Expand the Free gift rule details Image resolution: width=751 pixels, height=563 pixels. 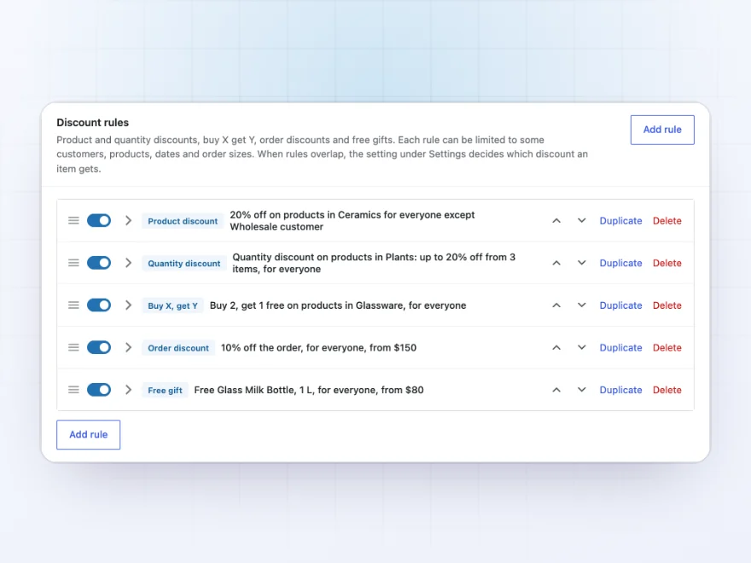pyautogui.click(x=128, y=390)
